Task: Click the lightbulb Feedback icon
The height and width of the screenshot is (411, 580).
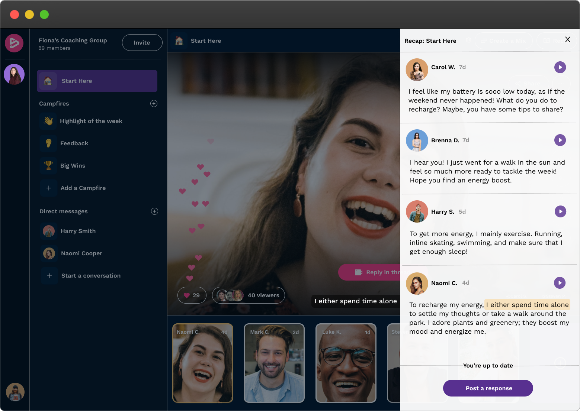Action: coord(48,143)
